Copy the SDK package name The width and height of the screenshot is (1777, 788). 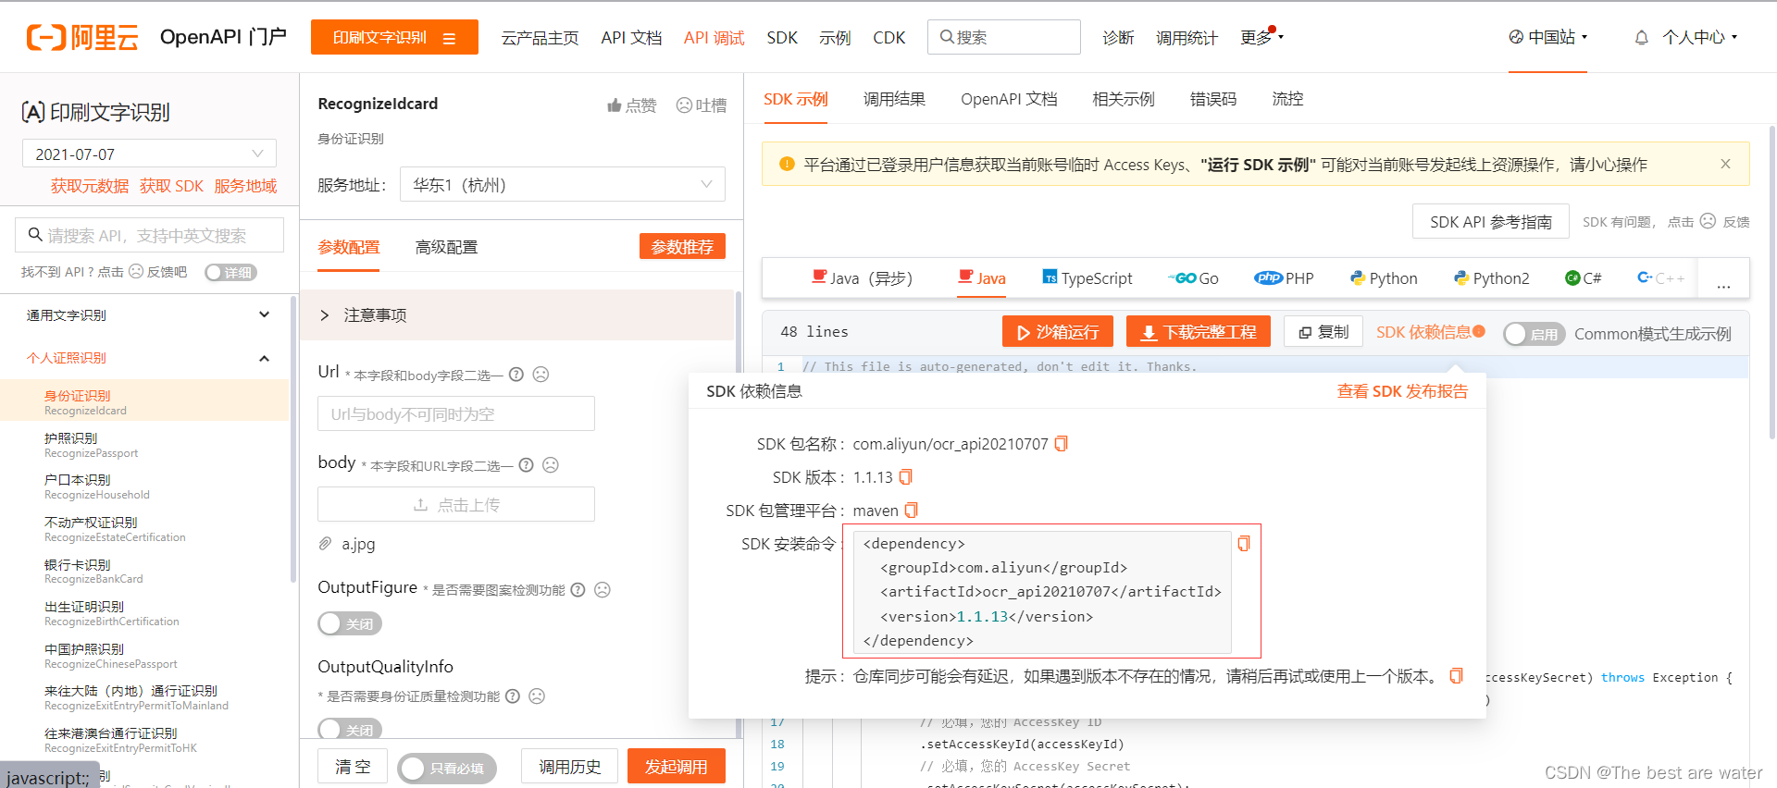(x=1062, y=444)
